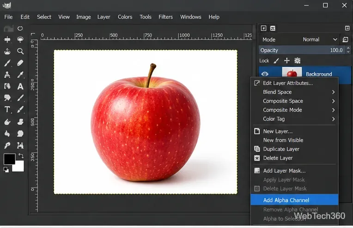Open the View menu
This screenshot has height=228, width=353.
[x=64, y=17]
